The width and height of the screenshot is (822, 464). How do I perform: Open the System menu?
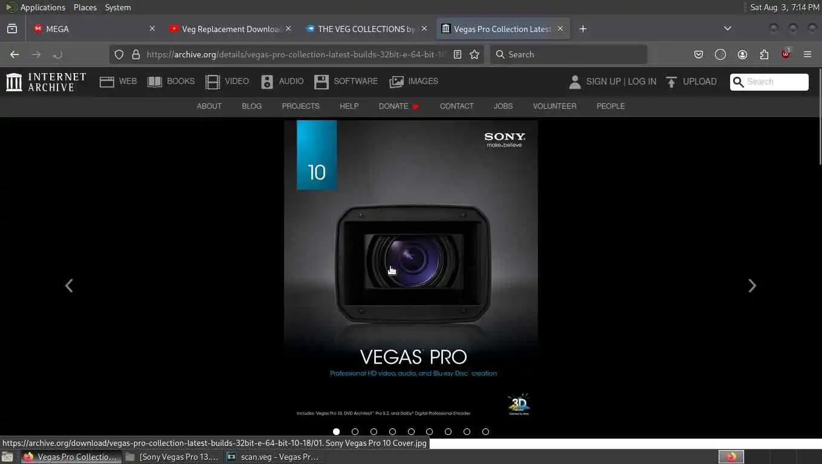118,7
